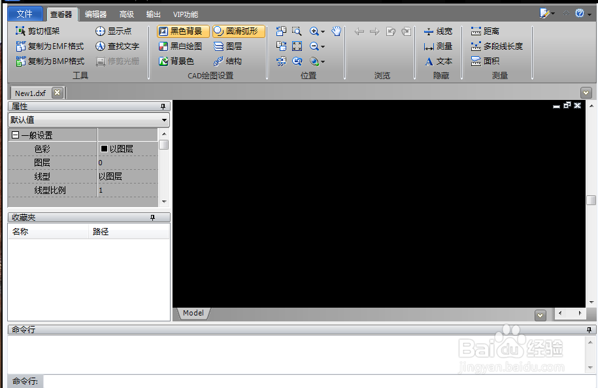This screenshot has width=598, height=388.
Task: Open the help icon in title area
Action: [580, 13]
